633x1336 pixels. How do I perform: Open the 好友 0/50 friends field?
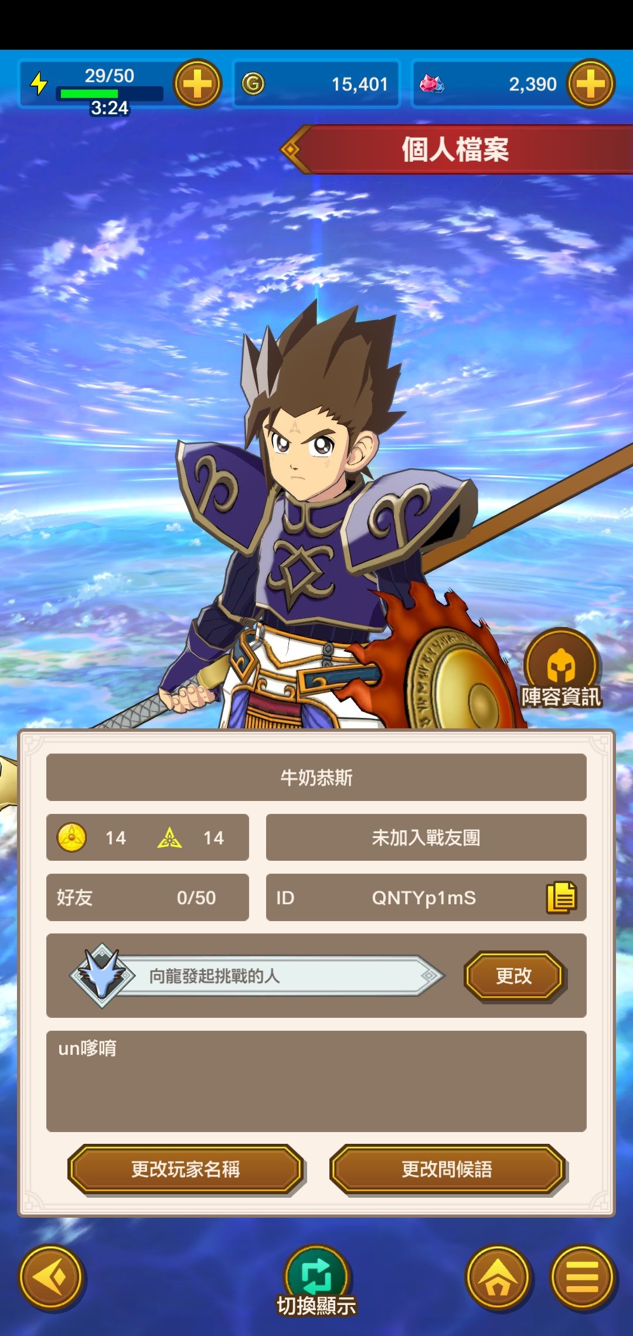tap(148, 897)
